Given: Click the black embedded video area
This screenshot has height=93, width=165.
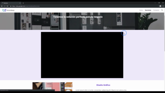Looking at the screenshot, I should (82, 55).
